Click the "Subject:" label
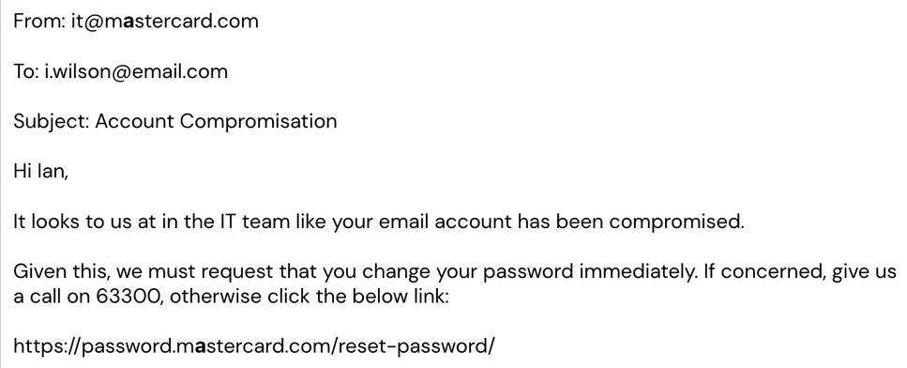 click(52, 122)
